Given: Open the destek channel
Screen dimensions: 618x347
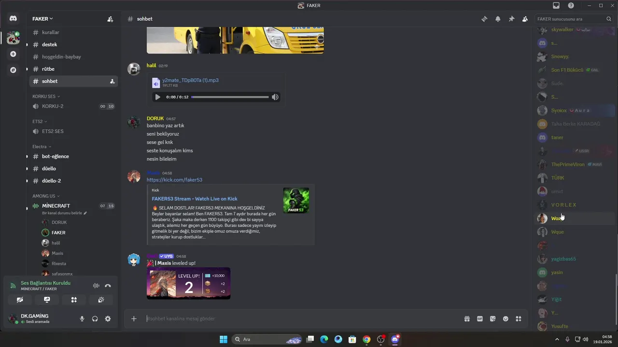Looking at the screenshot, I should [x=73, y=44].
